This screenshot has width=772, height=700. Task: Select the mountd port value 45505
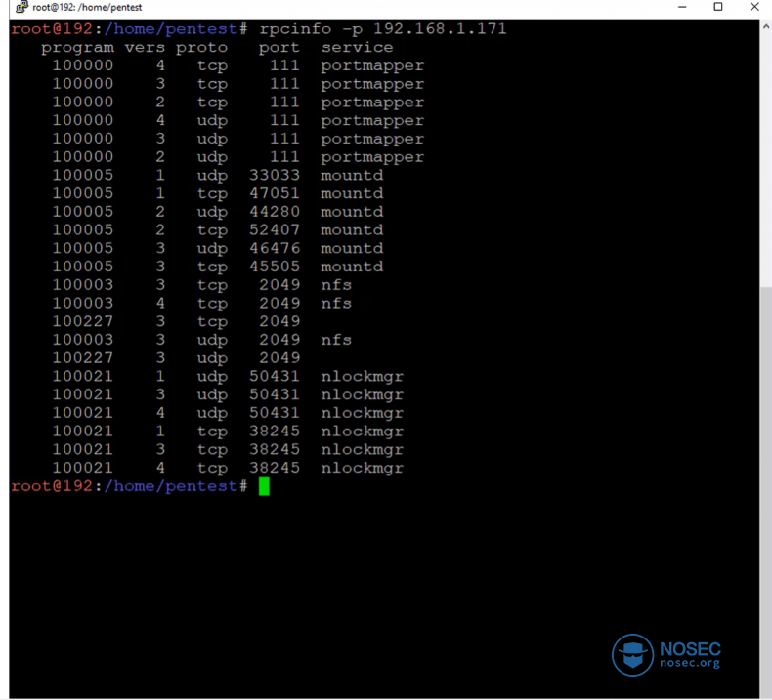coord(275,267)
